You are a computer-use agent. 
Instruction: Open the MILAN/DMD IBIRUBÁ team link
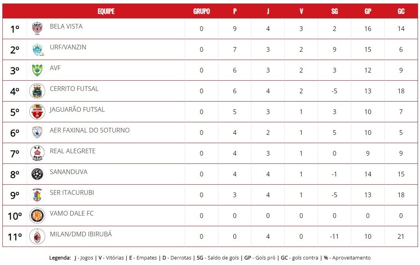[x=81, y=234]
